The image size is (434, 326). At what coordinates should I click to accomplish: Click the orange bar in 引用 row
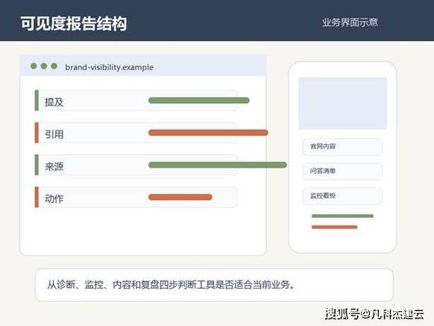click(x=208, y=133)
